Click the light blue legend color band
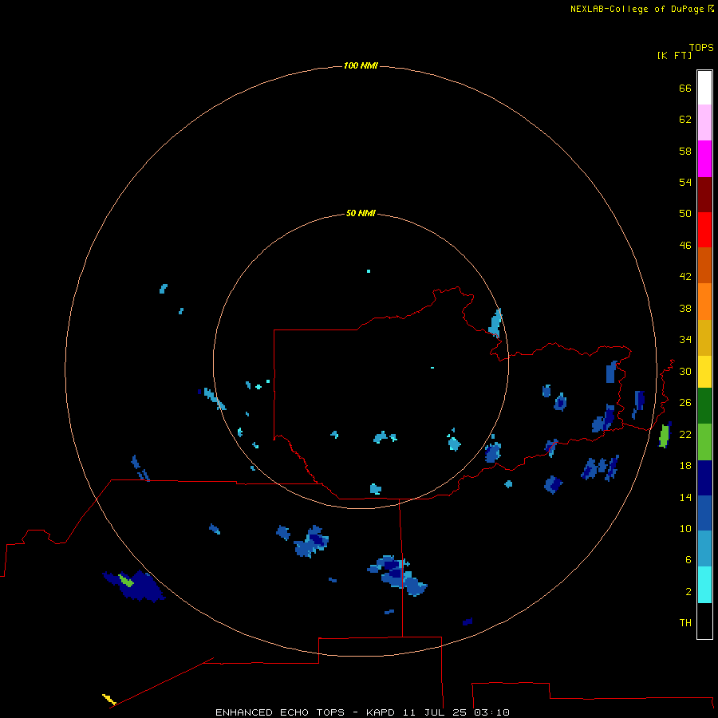This screenshot has width=718, height=718. tap(704, 548)
